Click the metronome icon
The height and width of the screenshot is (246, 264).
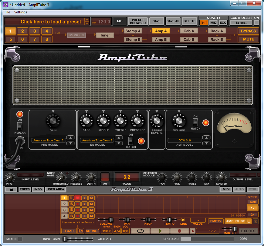point(81,231)
